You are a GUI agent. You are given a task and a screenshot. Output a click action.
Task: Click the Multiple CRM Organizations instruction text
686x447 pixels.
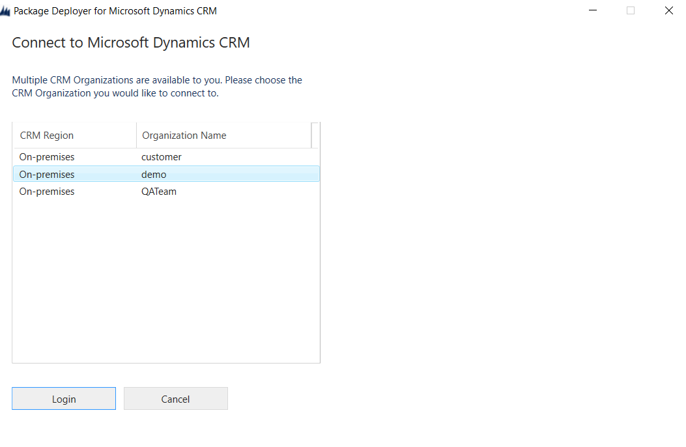(157, 87)
